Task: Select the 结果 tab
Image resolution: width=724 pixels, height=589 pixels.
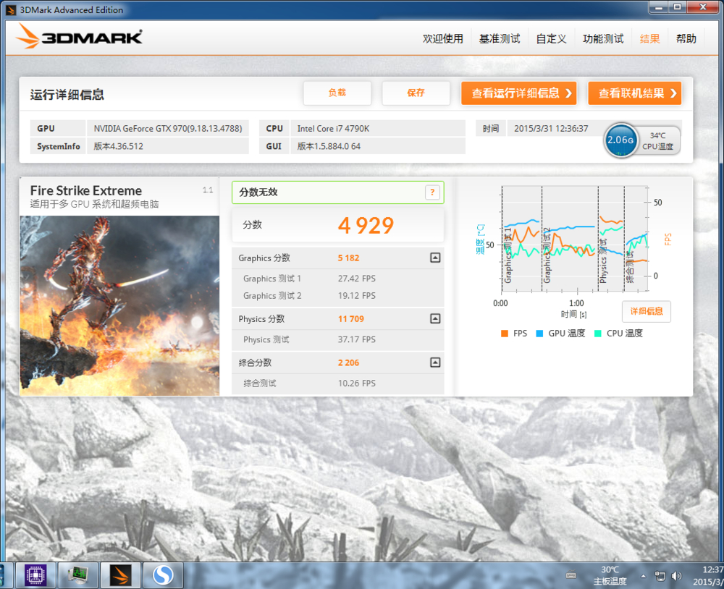Action: click(x=649, y=39)
